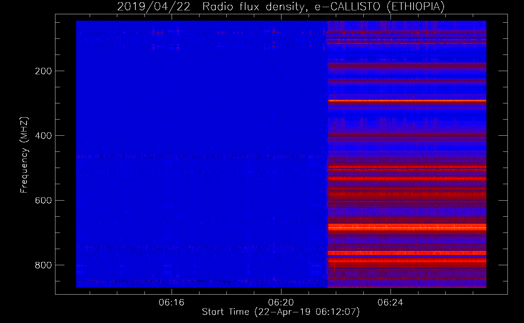
Task: Click the 06:16 time tick label
Action: (171, 302)
